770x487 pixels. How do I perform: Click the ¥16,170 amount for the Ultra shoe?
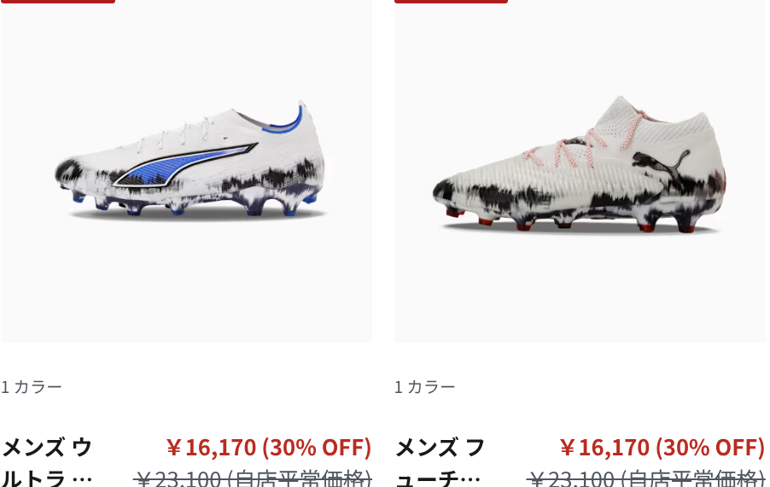click(x=211, y=447)
